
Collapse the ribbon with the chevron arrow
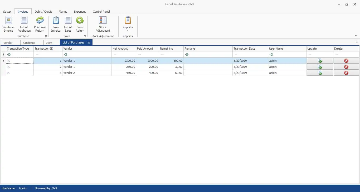356,36
